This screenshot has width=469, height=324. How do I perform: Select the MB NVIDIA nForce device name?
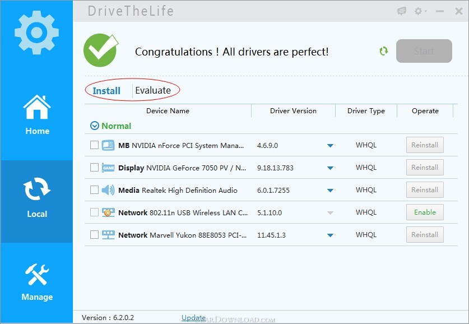pos(181,146)
